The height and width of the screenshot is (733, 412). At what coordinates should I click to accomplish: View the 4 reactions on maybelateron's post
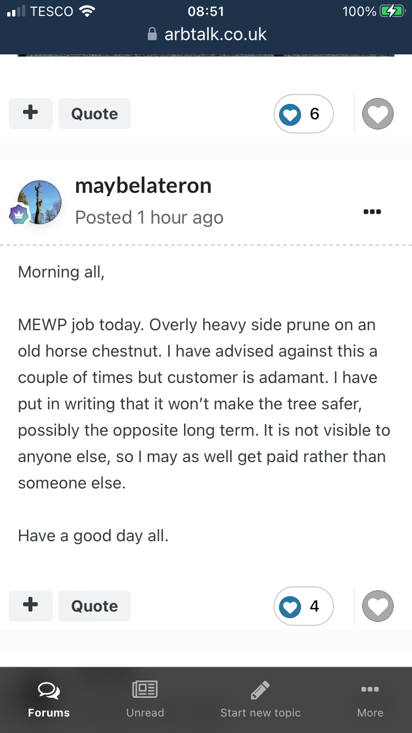(x=304, y=606)
